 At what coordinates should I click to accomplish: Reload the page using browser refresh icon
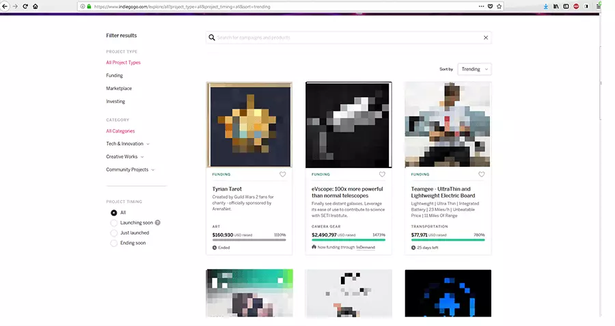click(25, 6)
